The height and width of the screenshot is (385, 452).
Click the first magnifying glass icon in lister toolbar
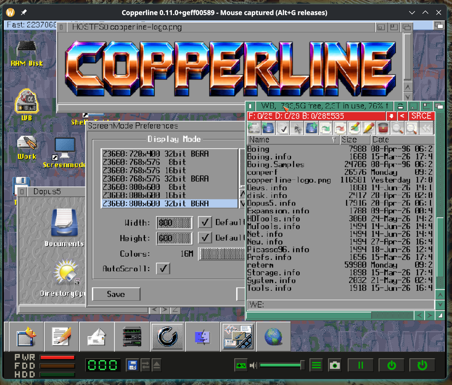[x=397, y=128]
